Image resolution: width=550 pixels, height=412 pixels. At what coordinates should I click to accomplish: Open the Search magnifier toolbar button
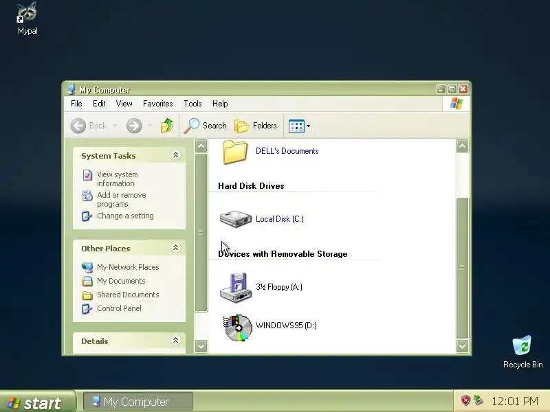coord(205,126)
